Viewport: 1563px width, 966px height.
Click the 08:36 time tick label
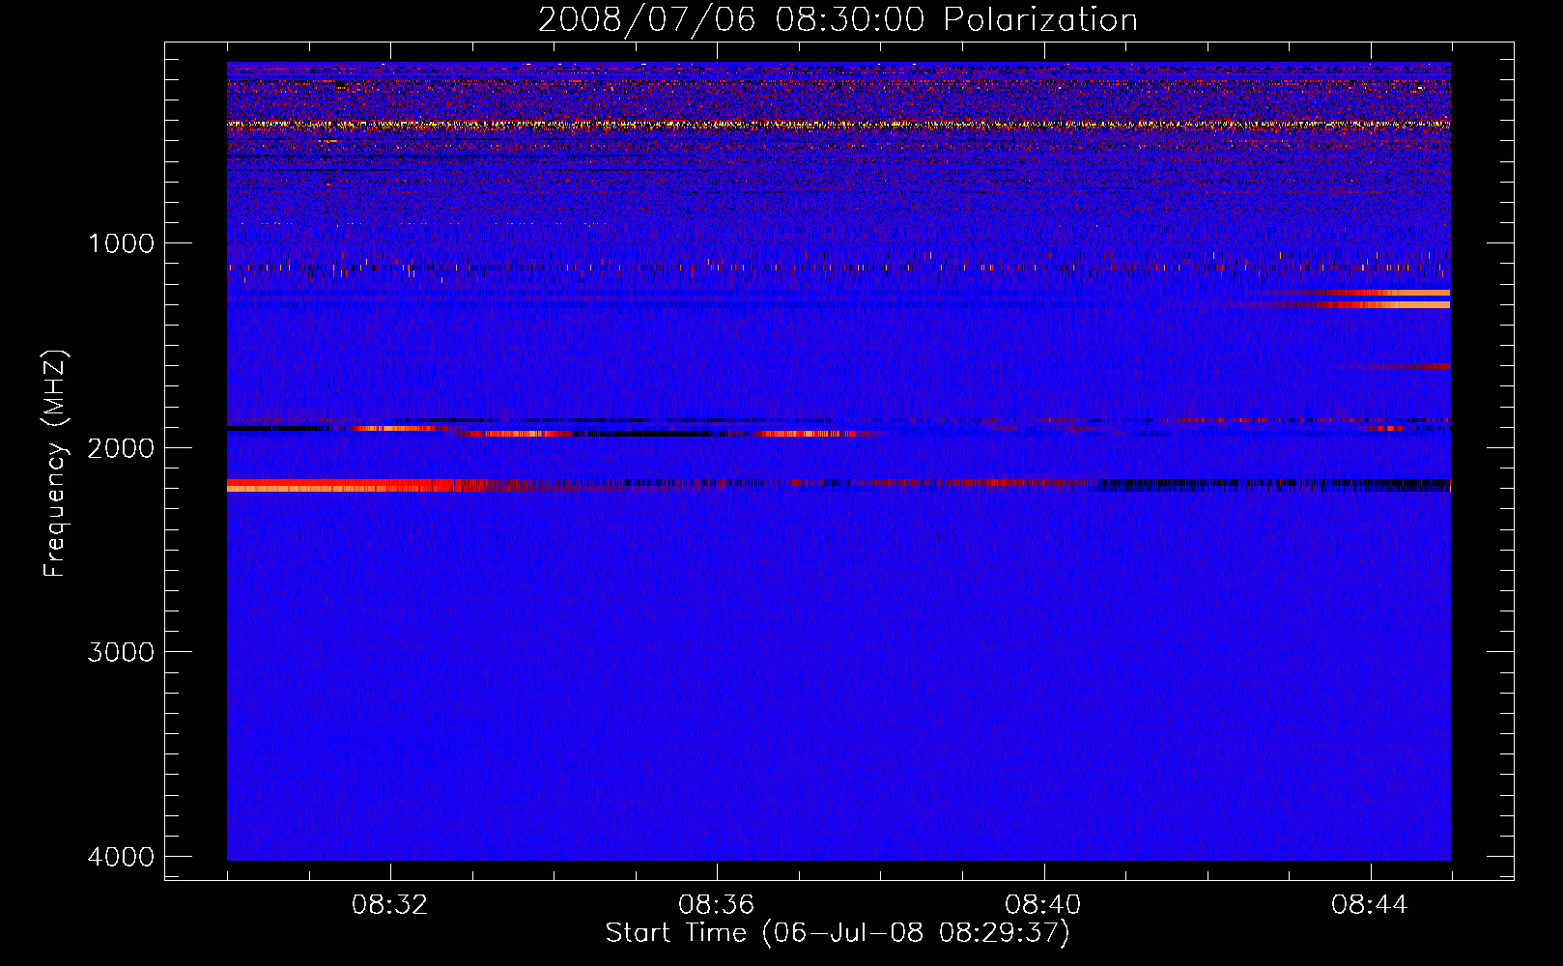pyautogui.click(x=717, y=905)
